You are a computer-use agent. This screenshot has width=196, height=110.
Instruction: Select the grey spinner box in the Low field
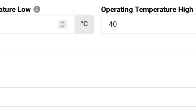pyautogui.click(x=62, y=24)
